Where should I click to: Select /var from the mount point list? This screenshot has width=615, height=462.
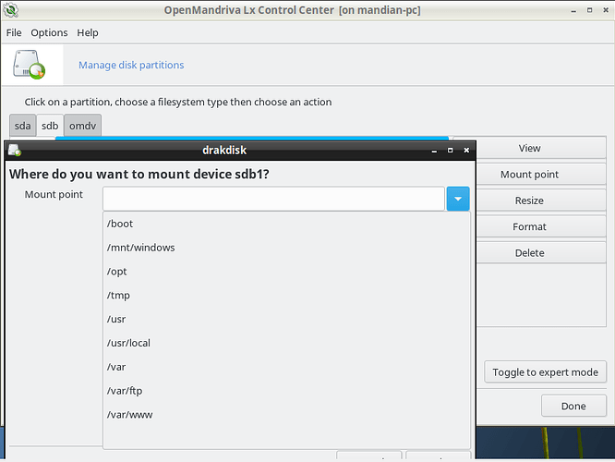pos(286,367)
